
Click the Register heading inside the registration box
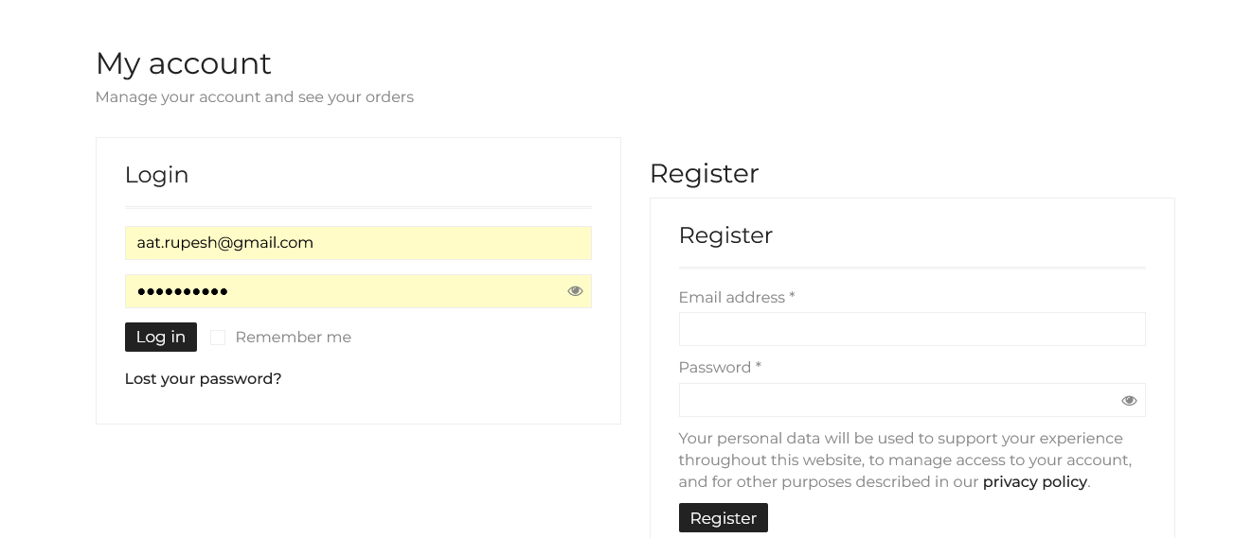click(725, 235)
